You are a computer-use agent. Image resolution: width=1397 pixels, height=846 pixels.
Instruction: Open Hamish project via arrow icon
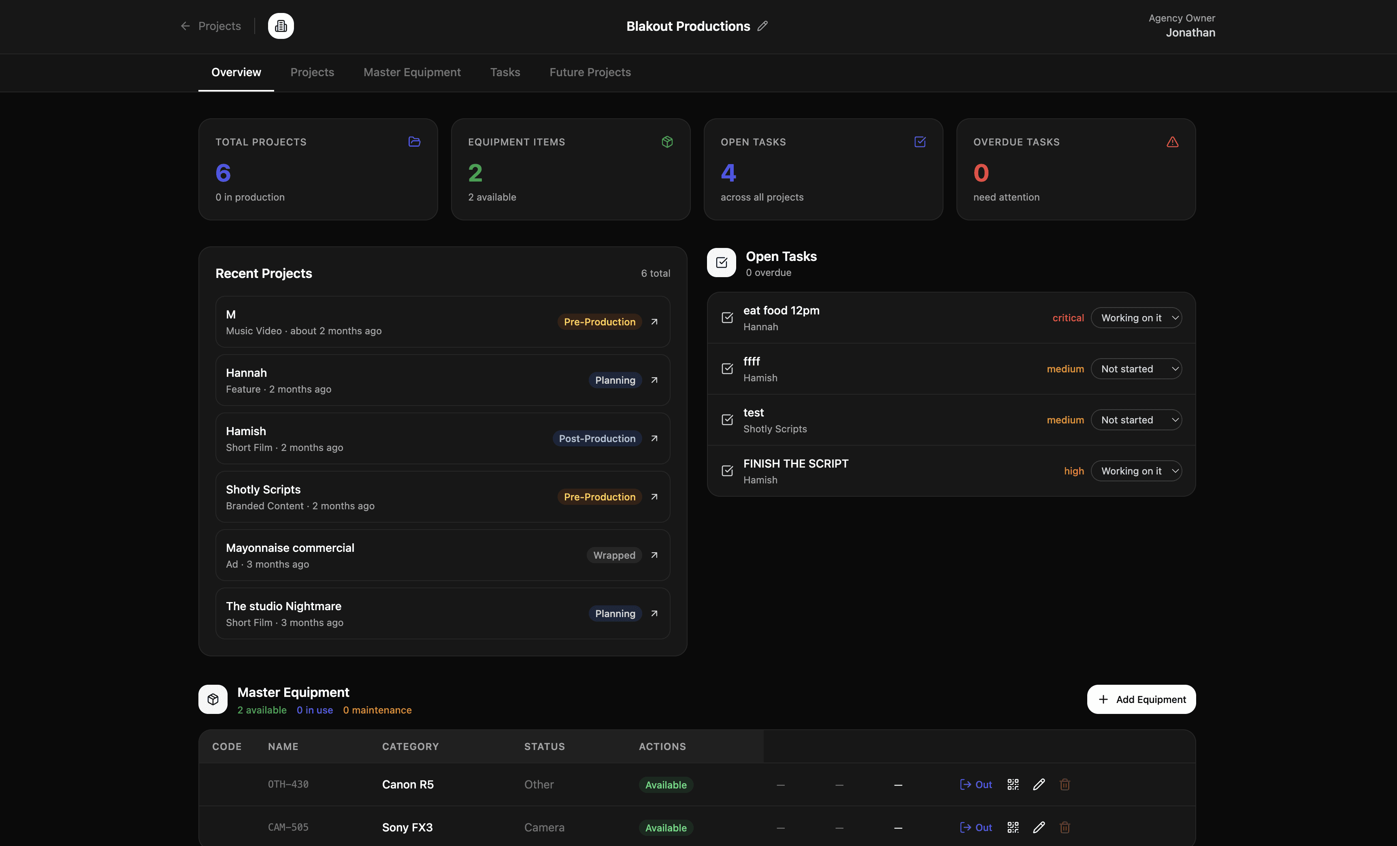pyautogui.click(x=654, y=439)
